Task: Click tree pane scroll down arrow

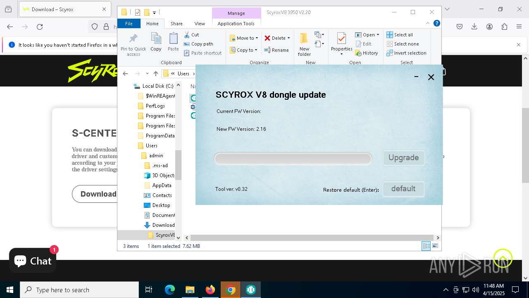Action: point(179,238)
